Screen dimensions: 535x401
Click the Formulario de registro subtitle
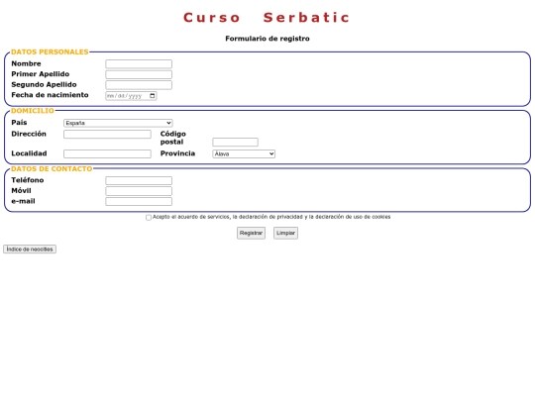[x=267, y=39]
